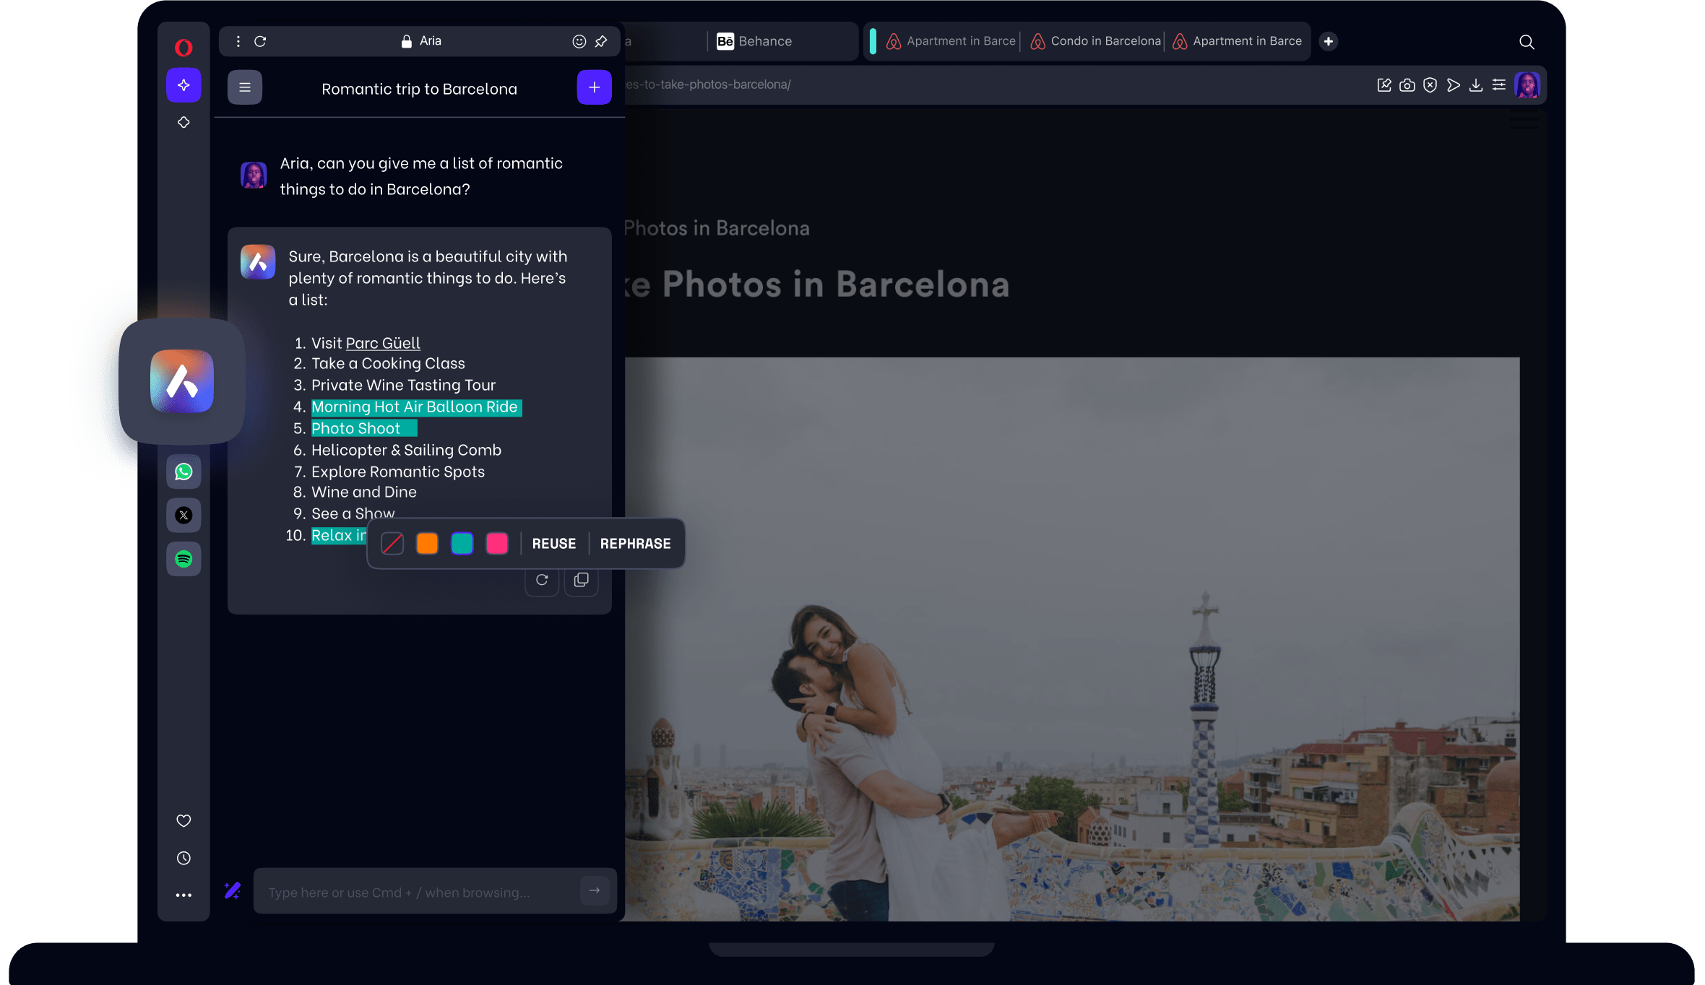
Task: Open WhatsApp from the sidebar
Action: point(184,472)
